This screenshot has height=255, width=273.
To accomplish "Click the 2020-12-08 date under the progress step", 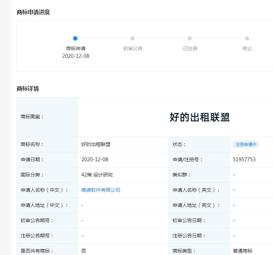I will (x=76, y=56).
